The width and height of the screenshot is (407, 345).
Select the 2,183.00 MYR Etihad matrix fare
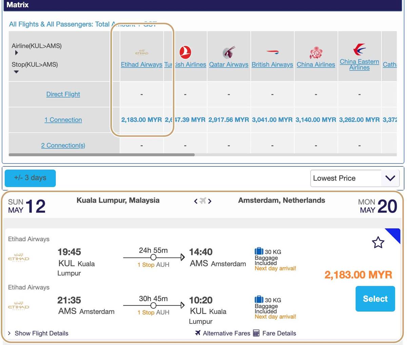point(141,120)
